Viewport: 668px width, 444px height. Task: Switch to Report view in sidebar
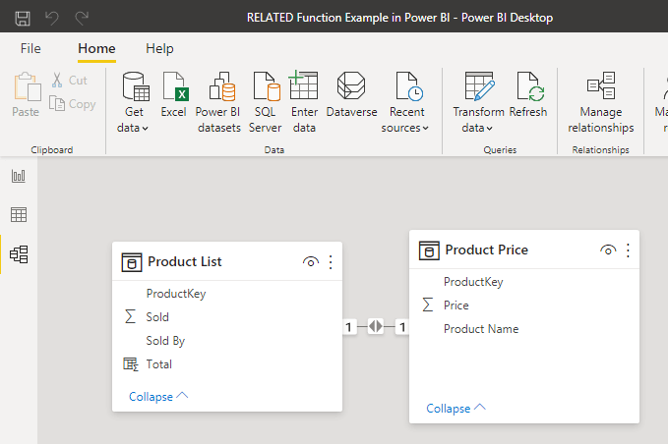19,176
